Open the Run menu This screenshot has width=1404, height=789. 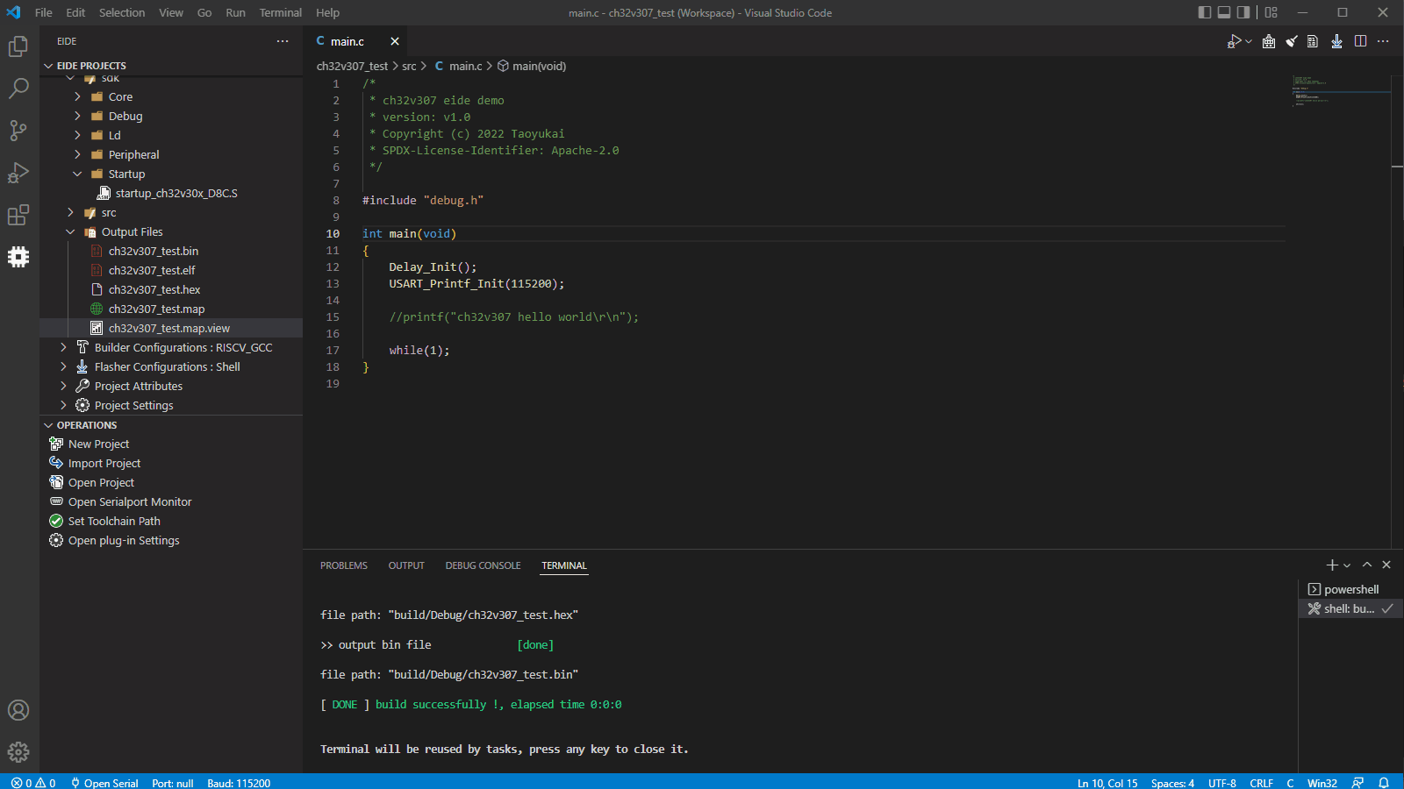click(x=235, y=12)
